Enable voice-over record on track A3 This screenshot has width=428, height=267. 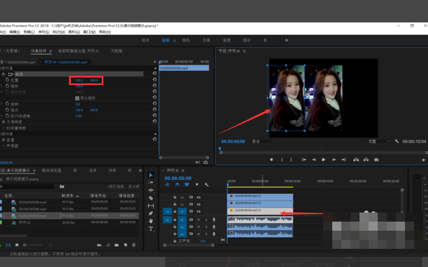214,234
